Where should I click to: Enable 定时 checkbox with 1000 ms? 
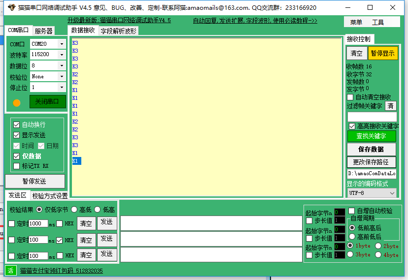(x=12, y=223)
